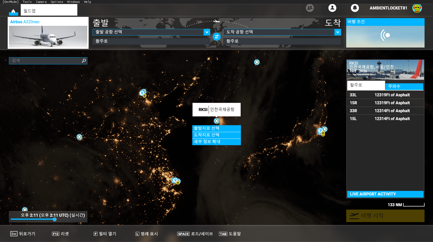The height and width of the screenshot is (242, 433).
Task: Click the home icon next to 월드맵
Action: pyautogui.click(x=13, y=11)
